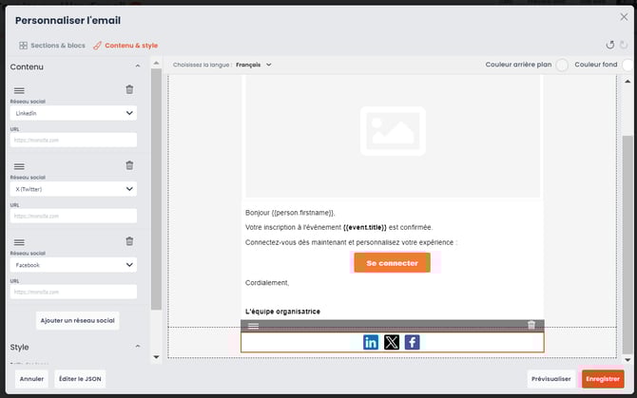This screenshot has height=398, width=637.
Task: Click the LinkedIn URL input field
Action: 73,140
